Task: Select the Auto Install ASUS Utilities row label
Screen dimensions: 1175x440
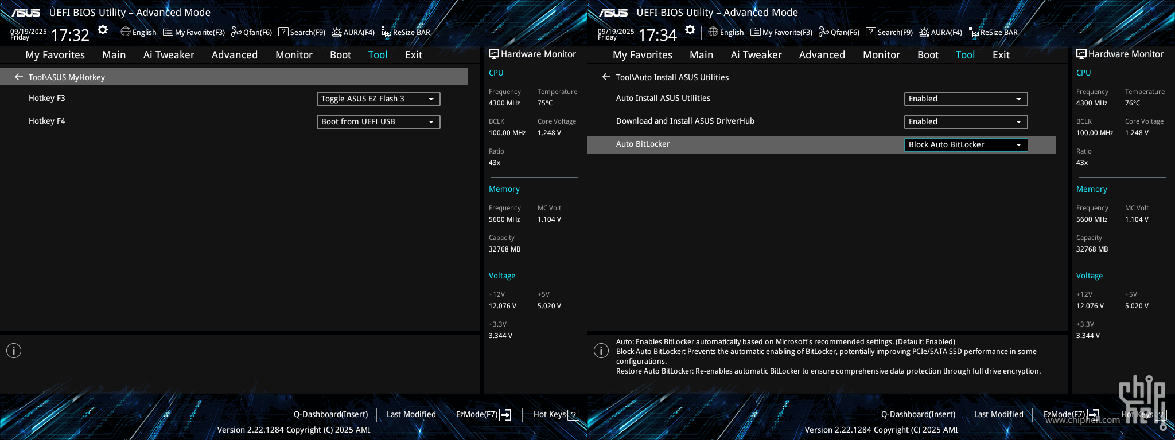Action: (x=663, y=98)
